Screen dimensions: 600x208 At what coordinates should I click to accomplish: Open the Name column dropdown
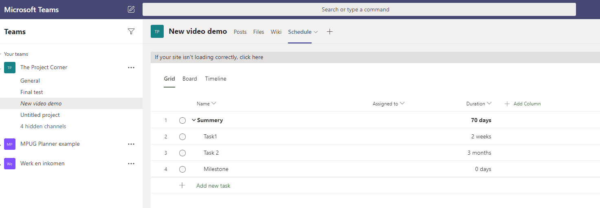click(214, 103)
